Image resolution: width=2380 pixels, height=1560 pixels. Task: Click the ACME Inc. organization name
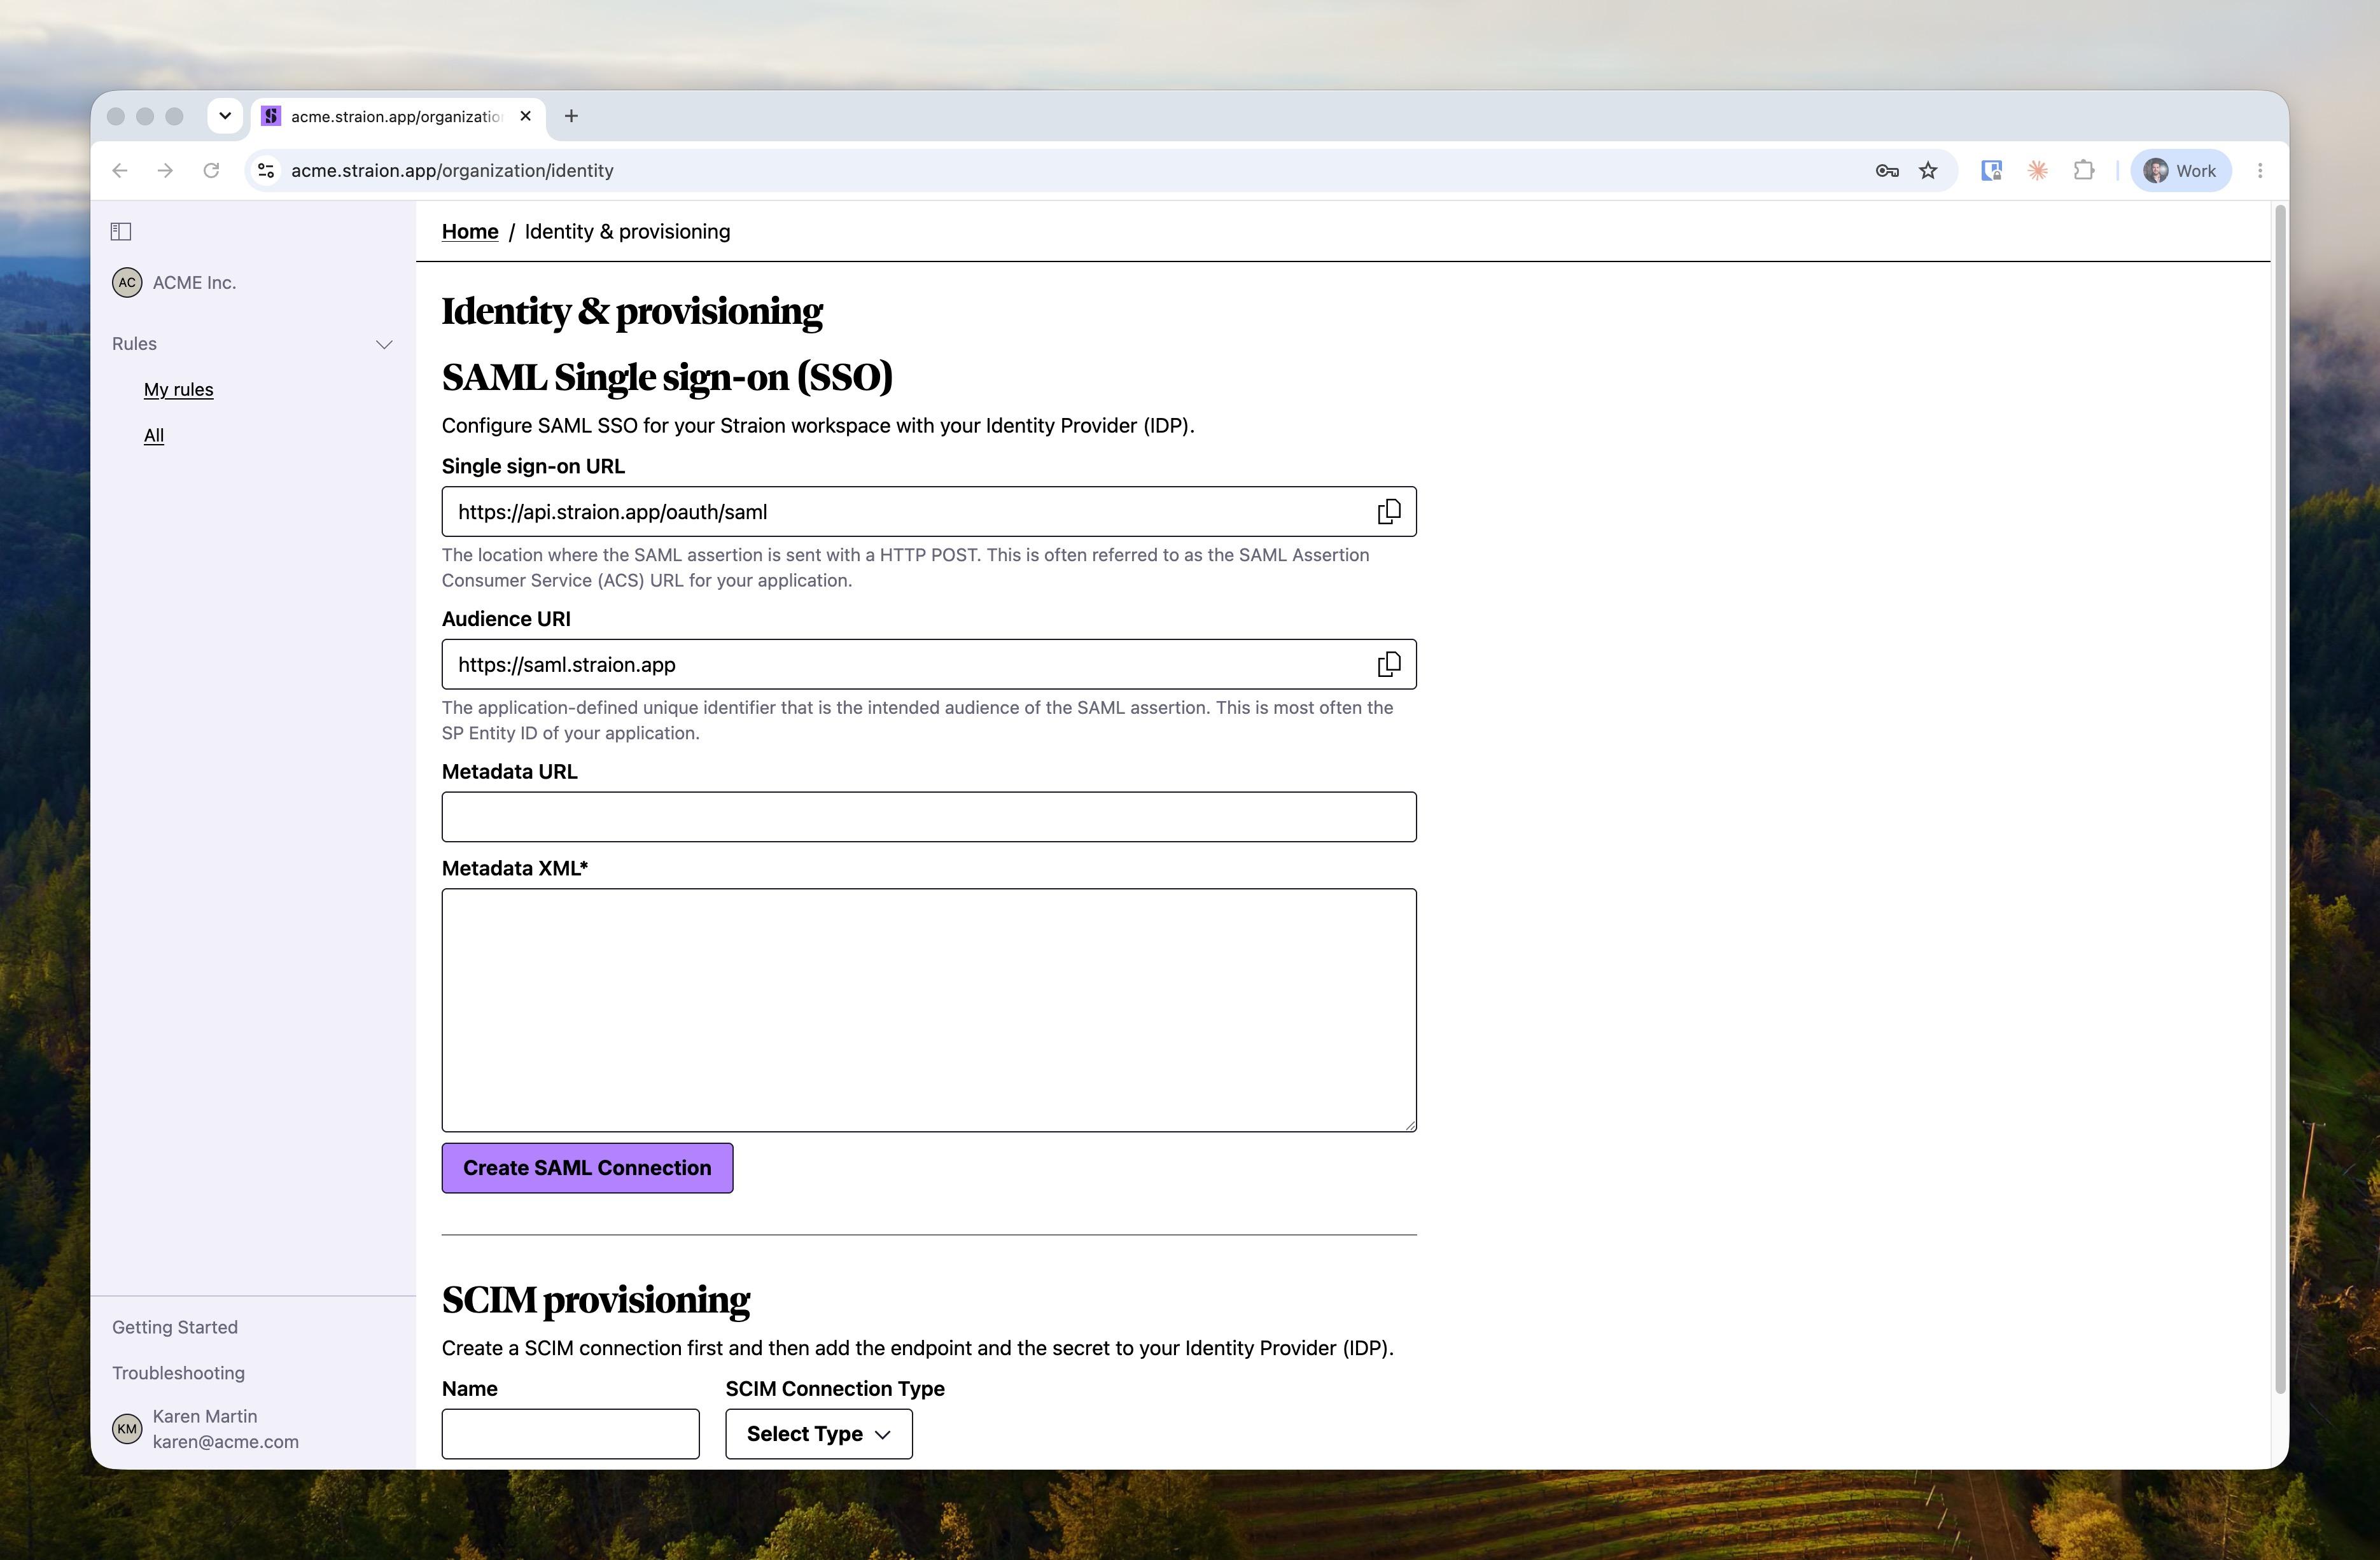[x=194, y=283]
